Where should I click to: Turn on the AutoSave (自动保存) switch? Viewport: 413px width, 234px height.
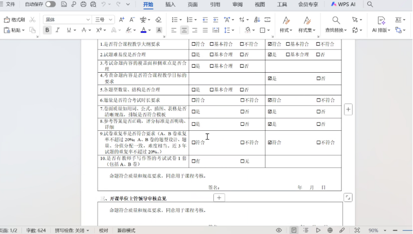pyautogui.click(x=50, y=5)
